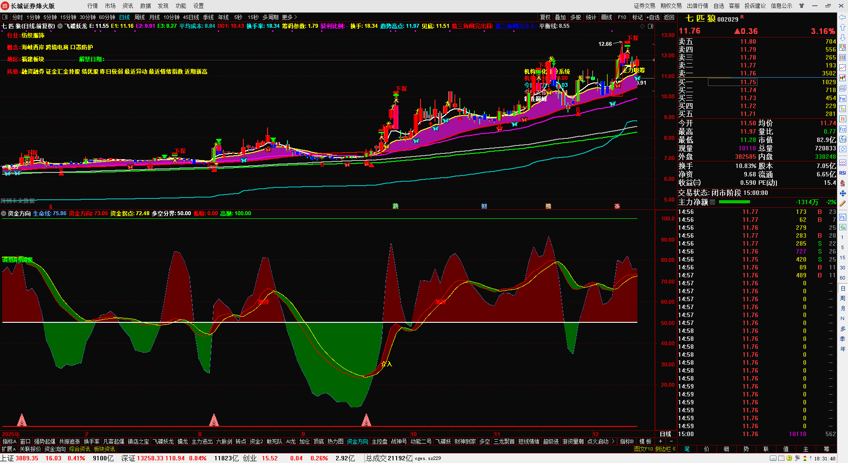Open the 资讯 menu

pyautogui.click(x=128, y=6)
